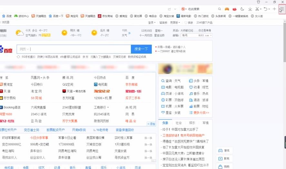
Task: Open 京东商城 JD bookmark
Action: 105,16
